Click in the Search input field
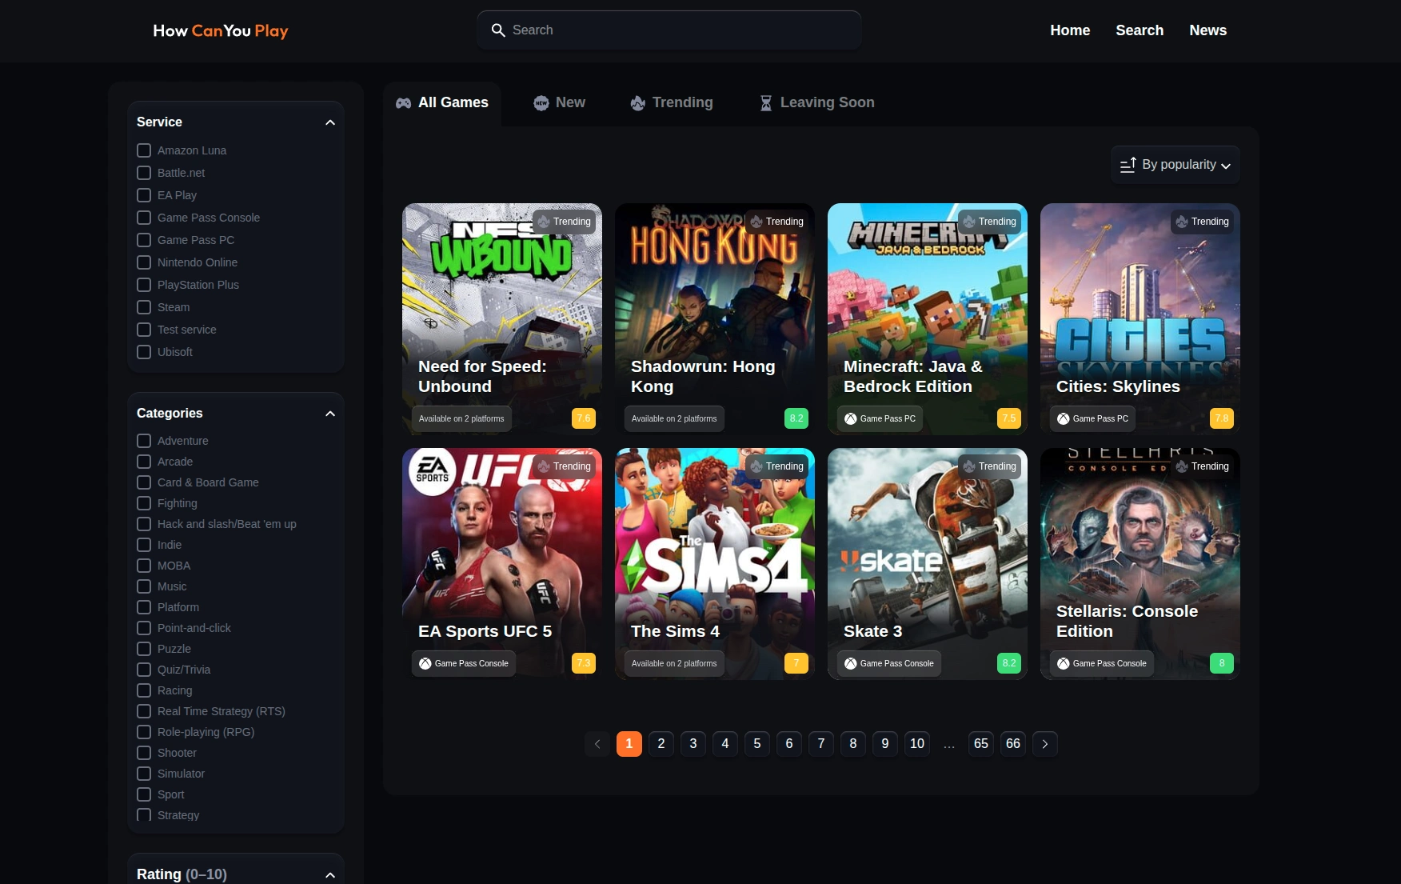The height and width of the screenshot is (884, 1401). (x=669, y=30)
